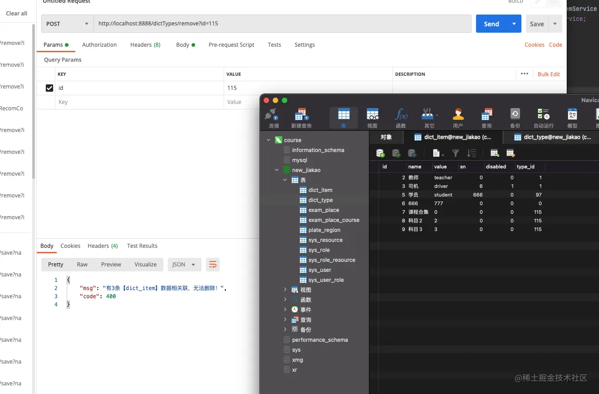Expand the 备份 folder in Navicat tree

pos(285,330)
